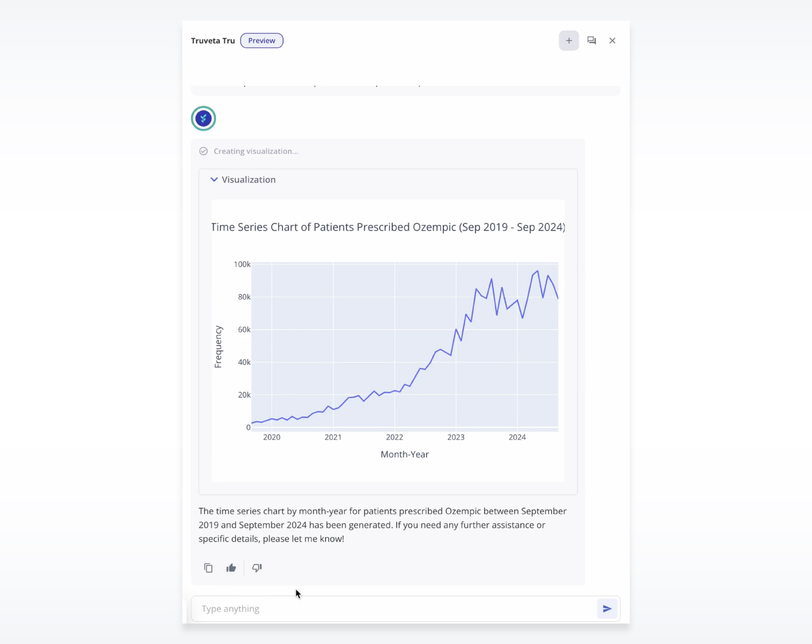Close the Truveta Tru panel

pyautogui.click(x=612, y=41)
